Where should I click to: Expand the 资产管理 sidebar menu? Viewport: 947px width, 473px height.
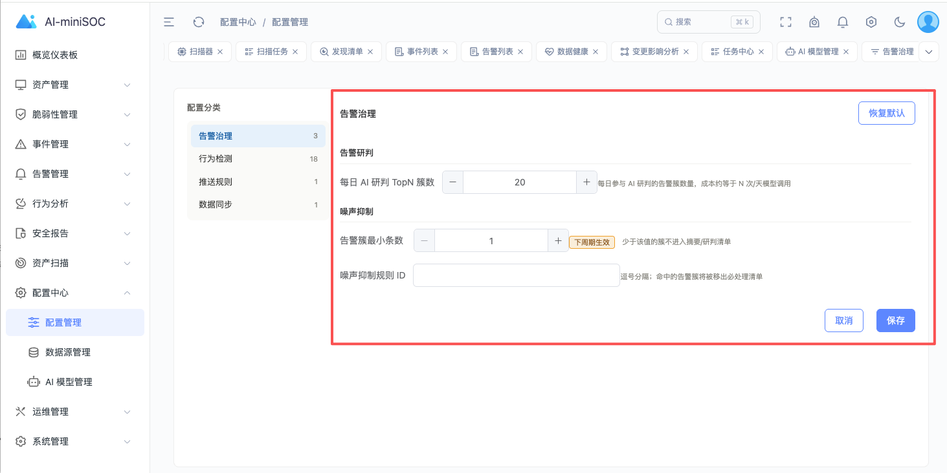[x=75, y=85]
